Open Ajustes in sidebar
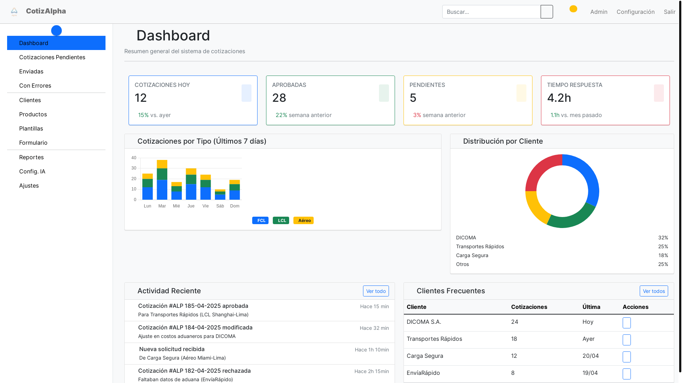This screenshot has height=383, width=682. 56,185
